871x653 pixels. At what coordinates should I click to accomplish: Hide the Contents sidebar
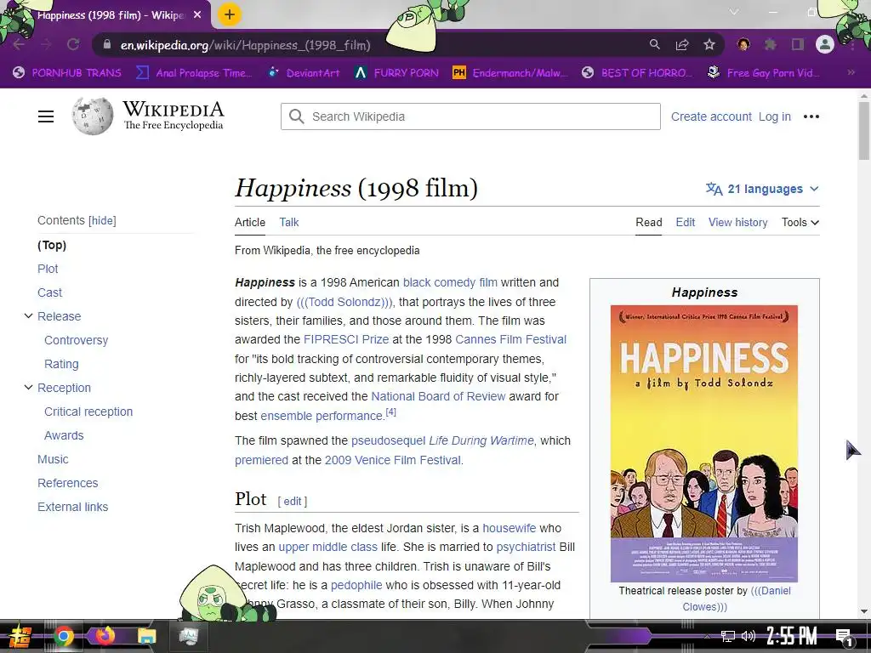coord(103,220)
